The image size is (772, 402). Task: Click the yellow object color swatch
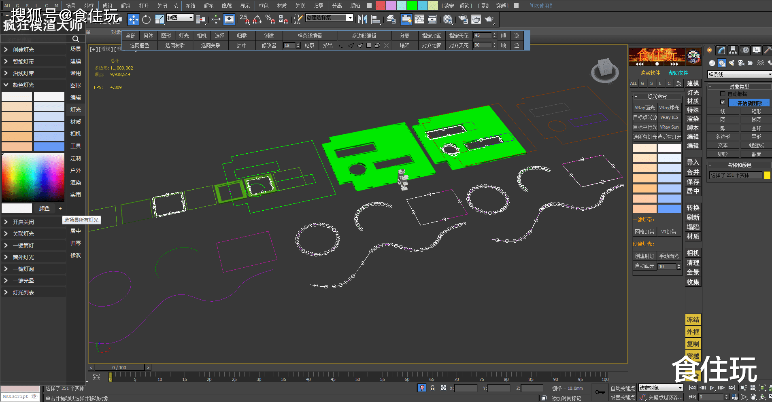(767, 175)
